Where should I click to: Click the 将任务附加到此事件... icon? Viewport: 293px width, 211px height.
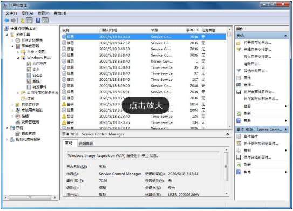point(239,144)
